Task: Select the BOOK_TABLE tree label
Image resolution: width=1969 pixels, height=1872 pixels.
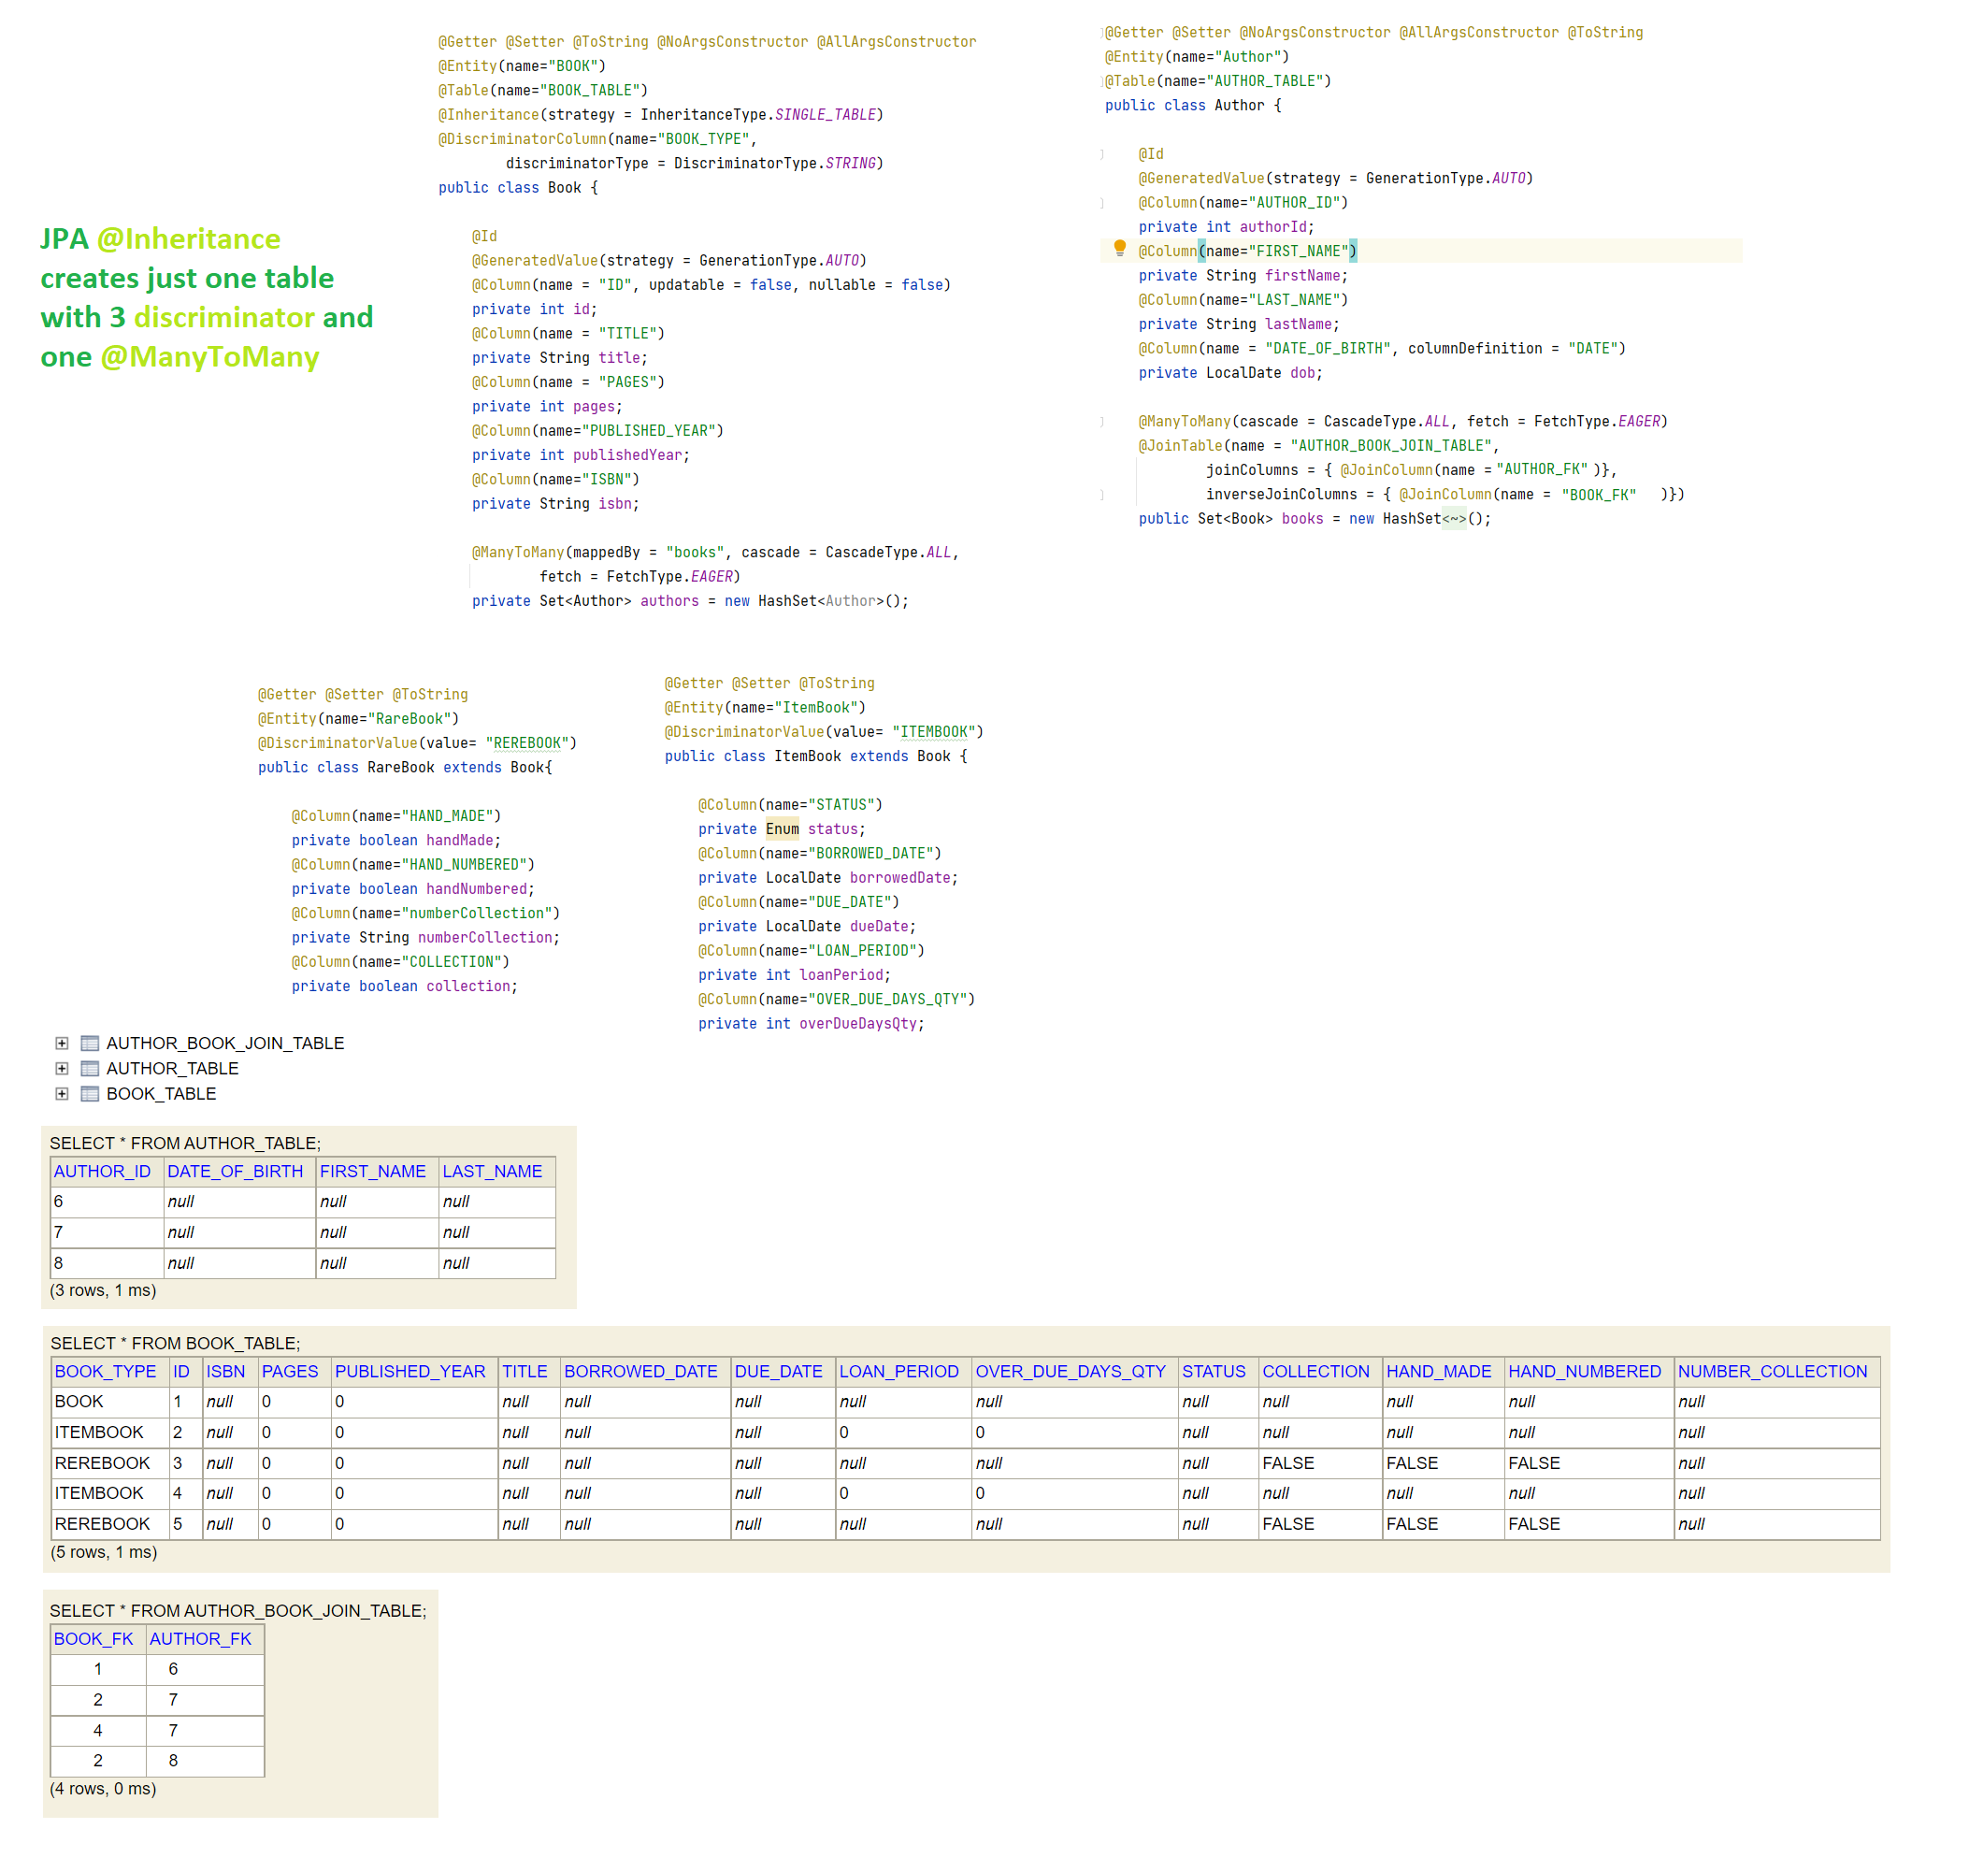Action: pyautogui.click(x=161, y=1094)
